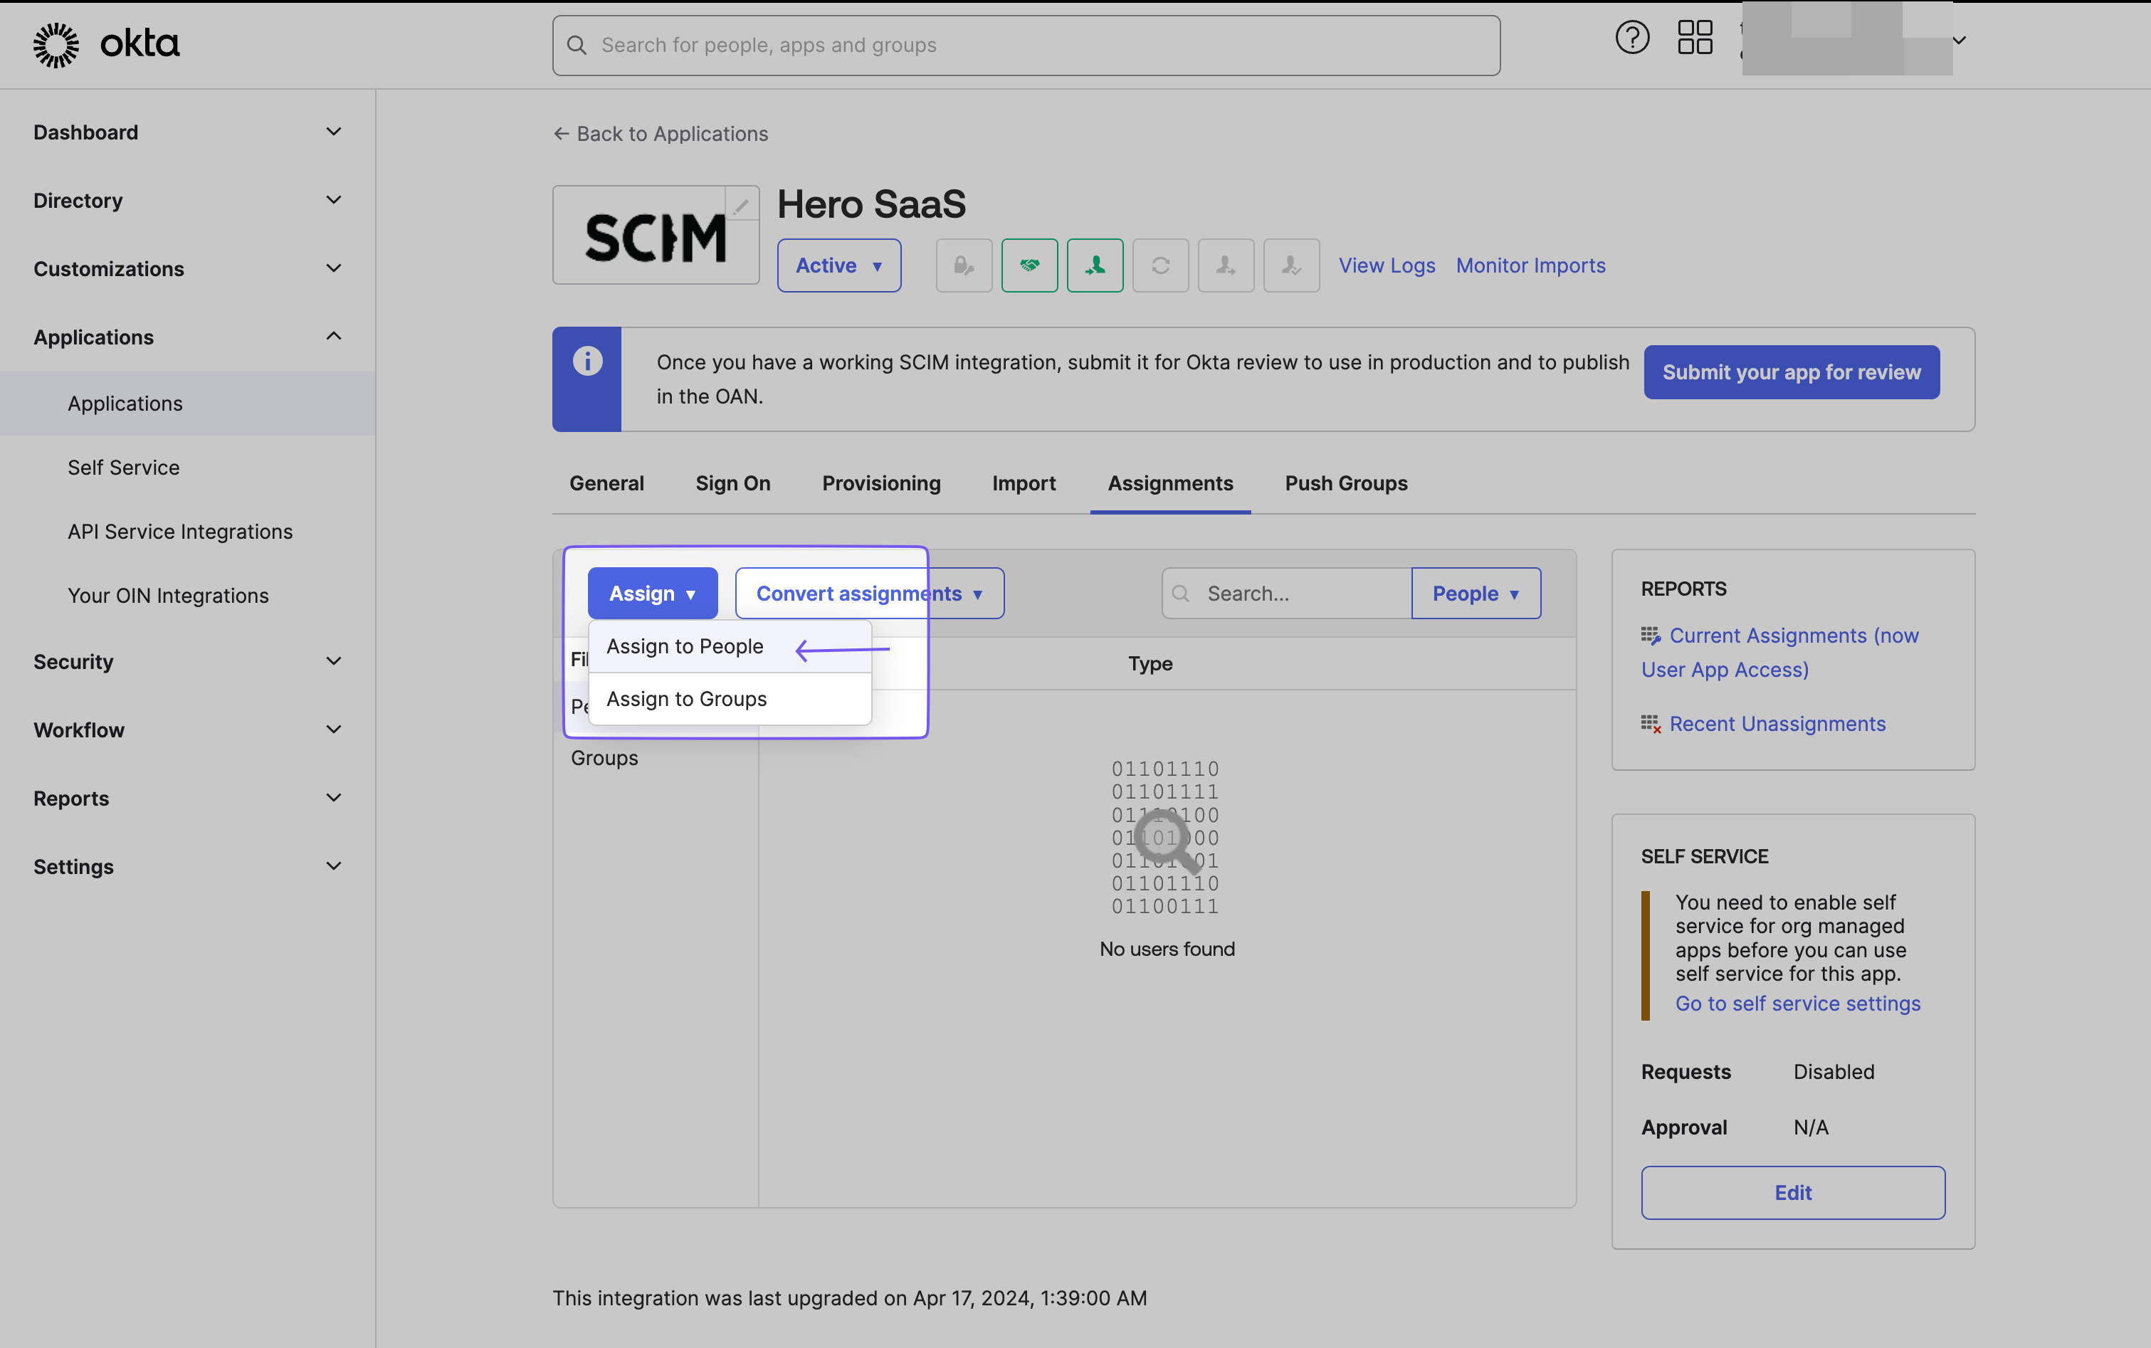The height and width of the screenshot is (1348, 2151).
Task: Select Assign to Groups option
Action: 686,698
